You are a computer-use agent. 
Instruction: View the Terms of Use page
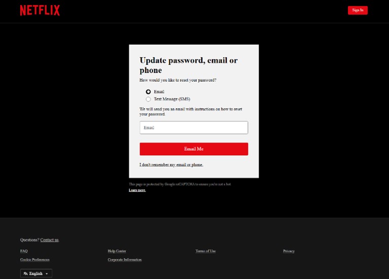coord(205,251)
